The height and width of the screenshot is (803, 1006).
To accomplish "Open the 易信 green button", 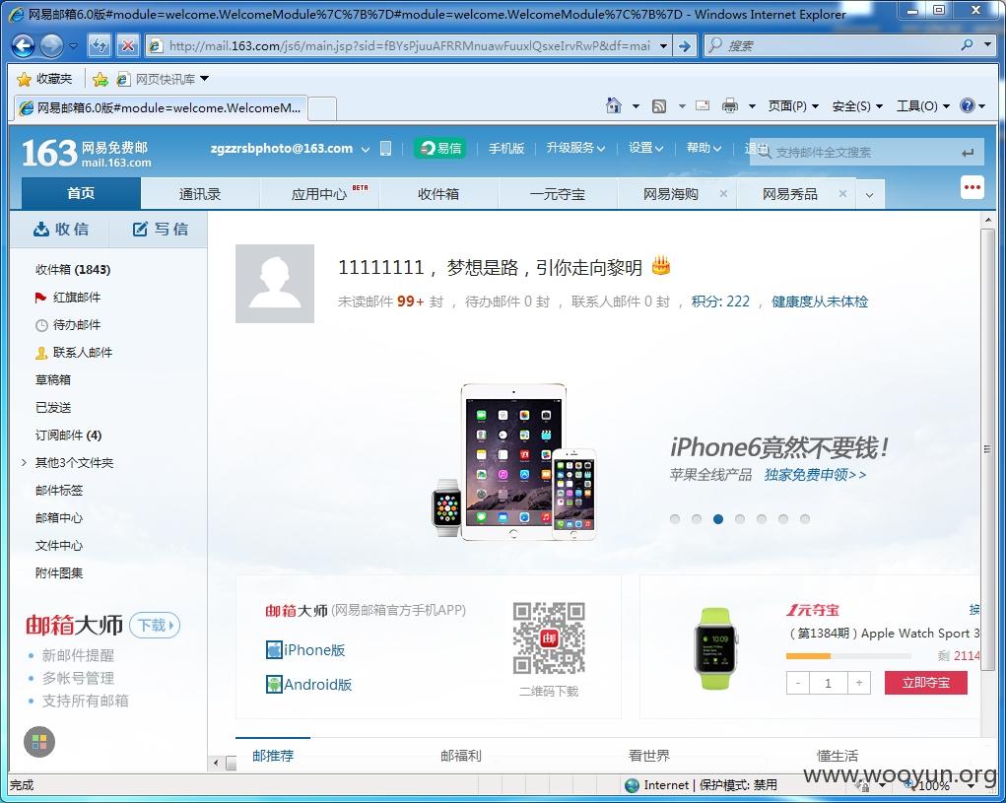I will (x=440, y=148).
